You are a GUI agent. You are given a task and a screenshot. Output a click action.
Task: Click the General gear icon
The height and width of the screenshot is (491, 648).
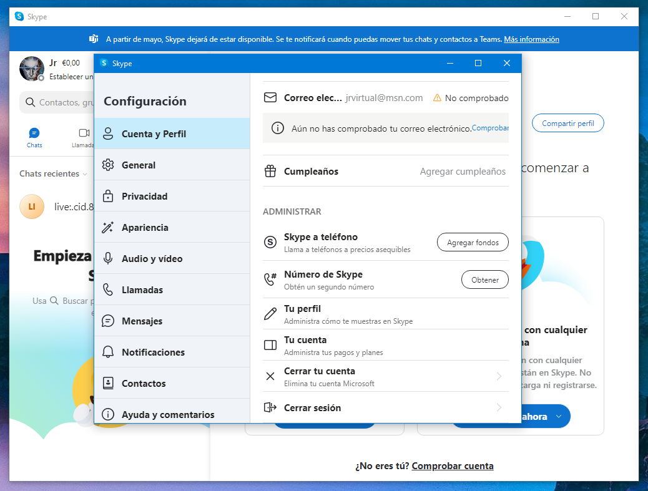[x=108, y=165]
